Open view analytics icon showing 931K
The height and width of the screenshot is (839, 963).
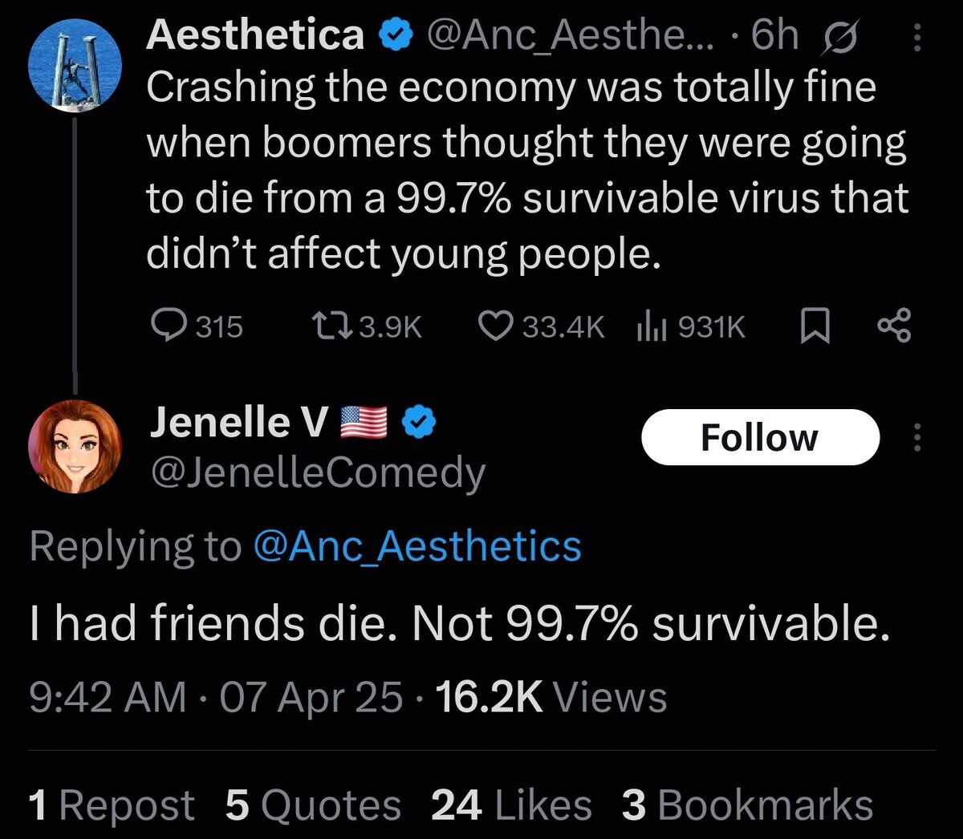648,326
